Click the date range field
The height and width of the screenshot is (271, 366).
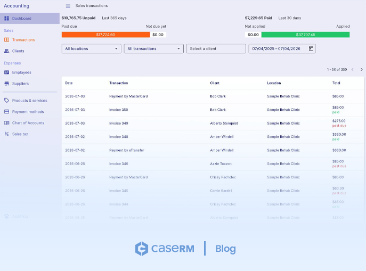tap(282, 48)
